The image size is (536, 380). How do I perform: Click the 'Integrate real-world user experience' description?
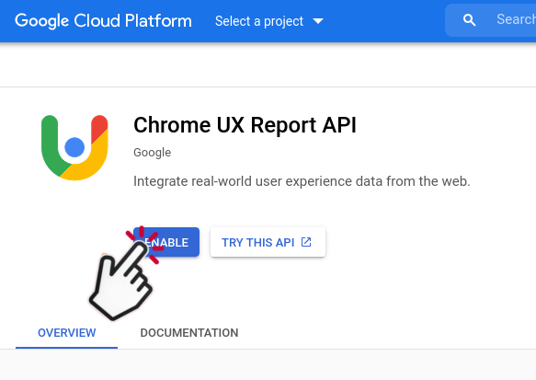[x=302, y=181]
